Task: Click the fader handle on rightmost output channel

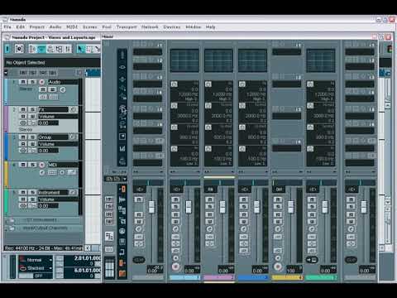Action: click(364, 207)
